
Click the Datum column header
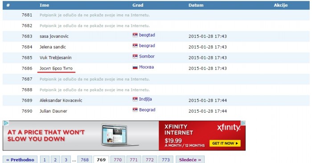point(196,5)
